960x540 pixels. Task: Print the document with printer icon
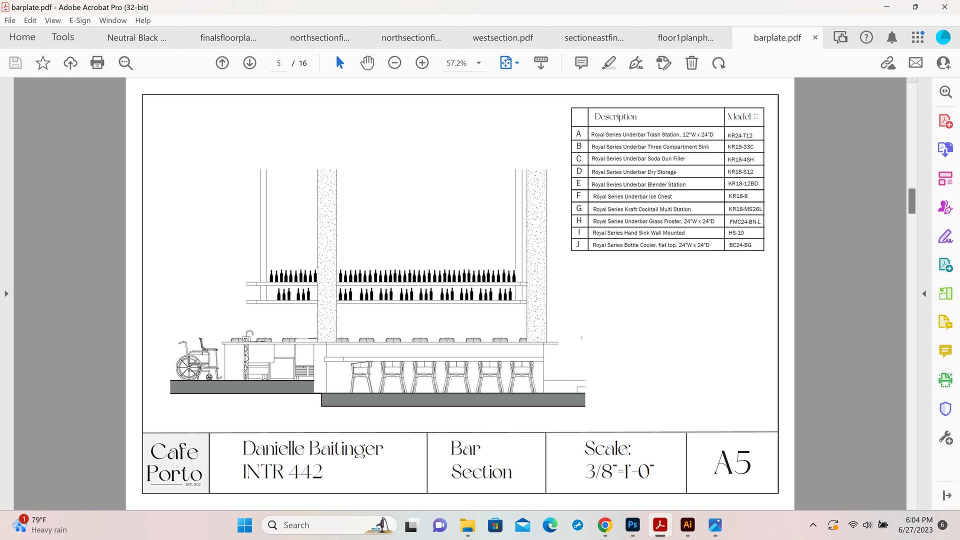click(x=97, y=63)
